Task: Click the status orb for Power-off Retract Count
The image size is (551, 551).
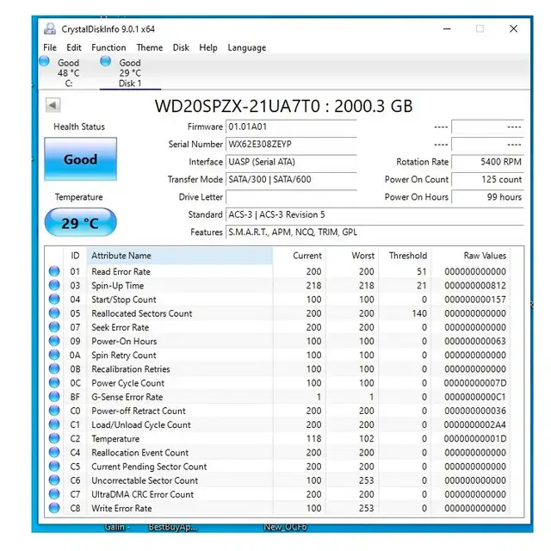Action: pyautogui.click(x=54, y=411)
